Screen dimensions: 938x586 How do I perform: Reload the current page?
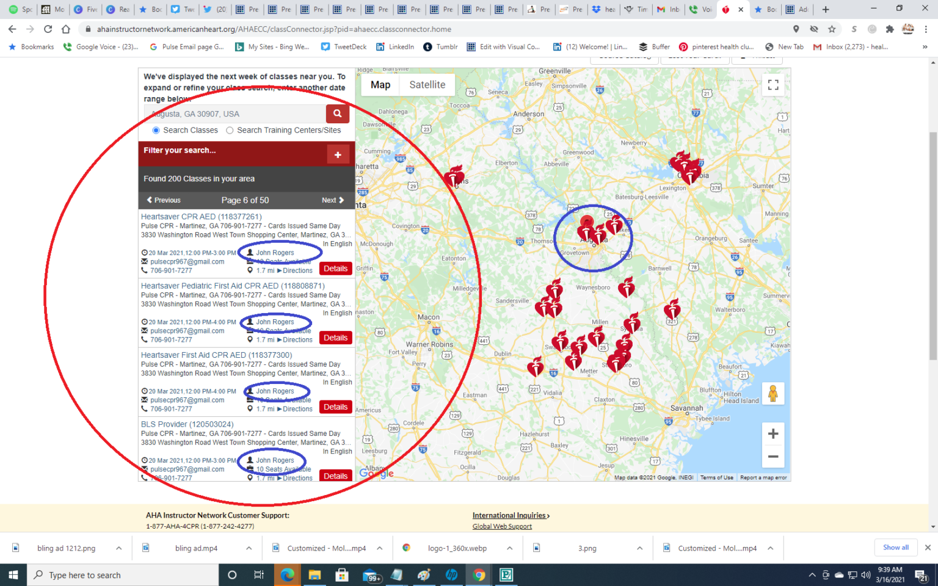[48, 29]
